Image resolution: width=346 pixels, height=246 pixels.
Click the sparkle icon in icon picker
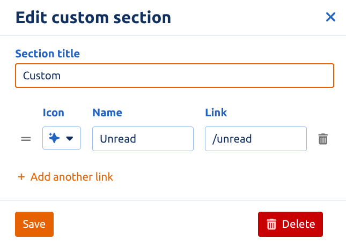tap(54, 138)
